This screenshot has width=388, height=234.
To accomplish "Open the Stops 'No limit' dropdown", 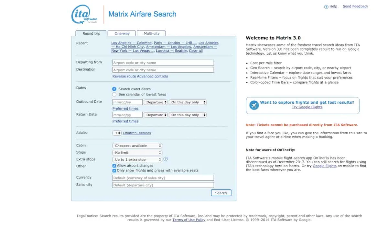I will 137,153.
